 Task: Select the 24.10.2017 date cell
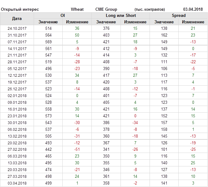point(17,29)
